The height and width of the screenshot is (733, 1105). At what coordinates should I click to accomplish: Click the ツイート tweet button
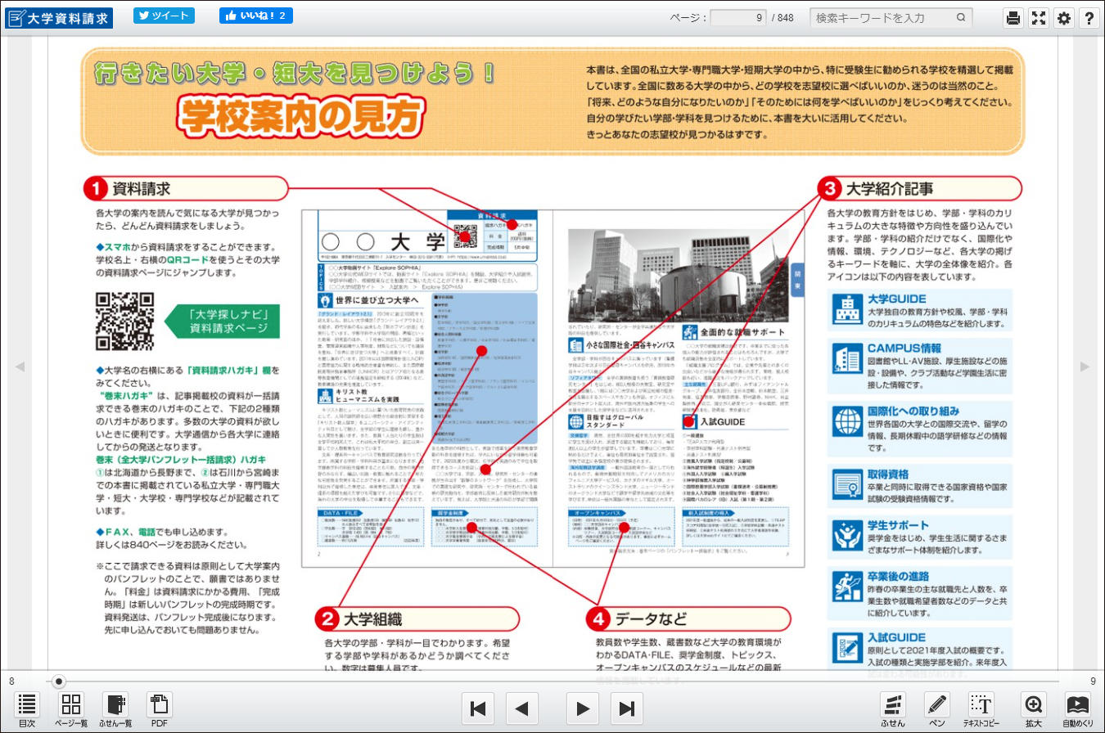[164, 16]
